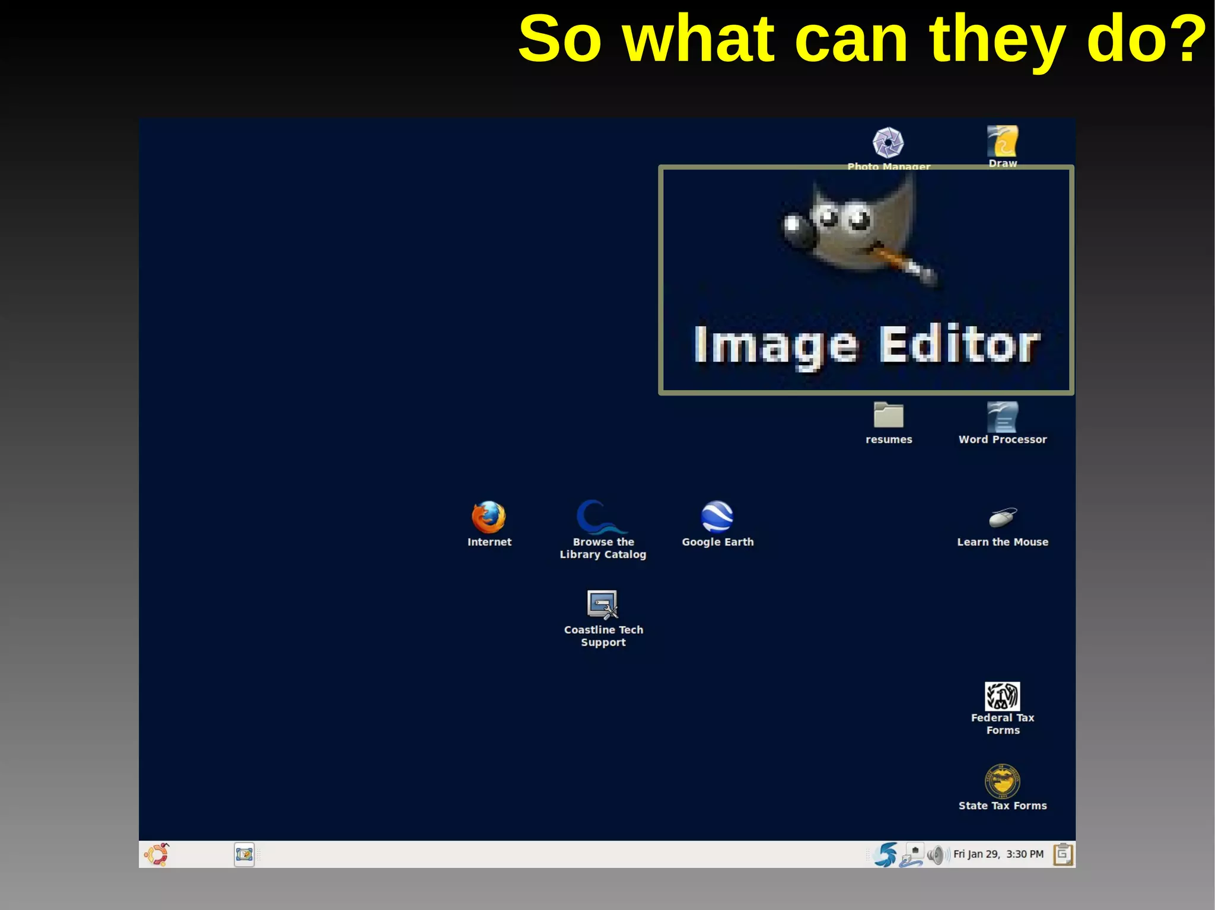The image size is (1215, 910).
Task: Open the resumes folder
Action: pyautogui.click(x=889, y=414)
